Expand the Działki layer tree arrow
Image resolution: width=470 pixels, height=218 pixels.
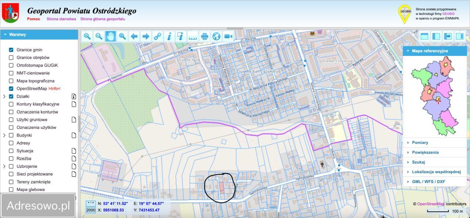(4, 96)
